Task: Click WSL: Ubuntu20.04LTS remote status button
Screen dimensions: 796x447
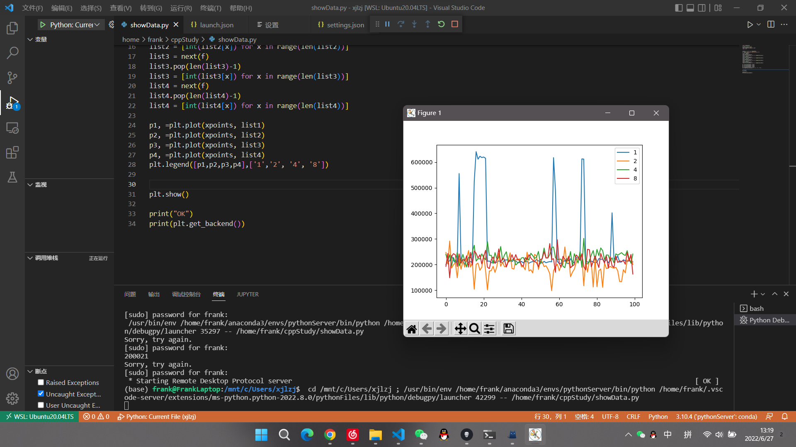Action: (x=40, y=417)
